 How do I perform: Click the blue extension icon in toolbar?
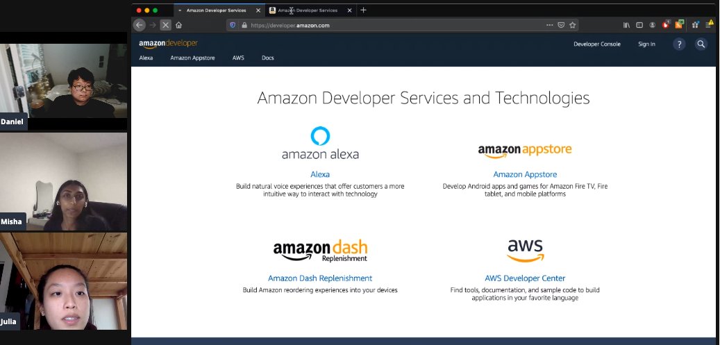695,25
